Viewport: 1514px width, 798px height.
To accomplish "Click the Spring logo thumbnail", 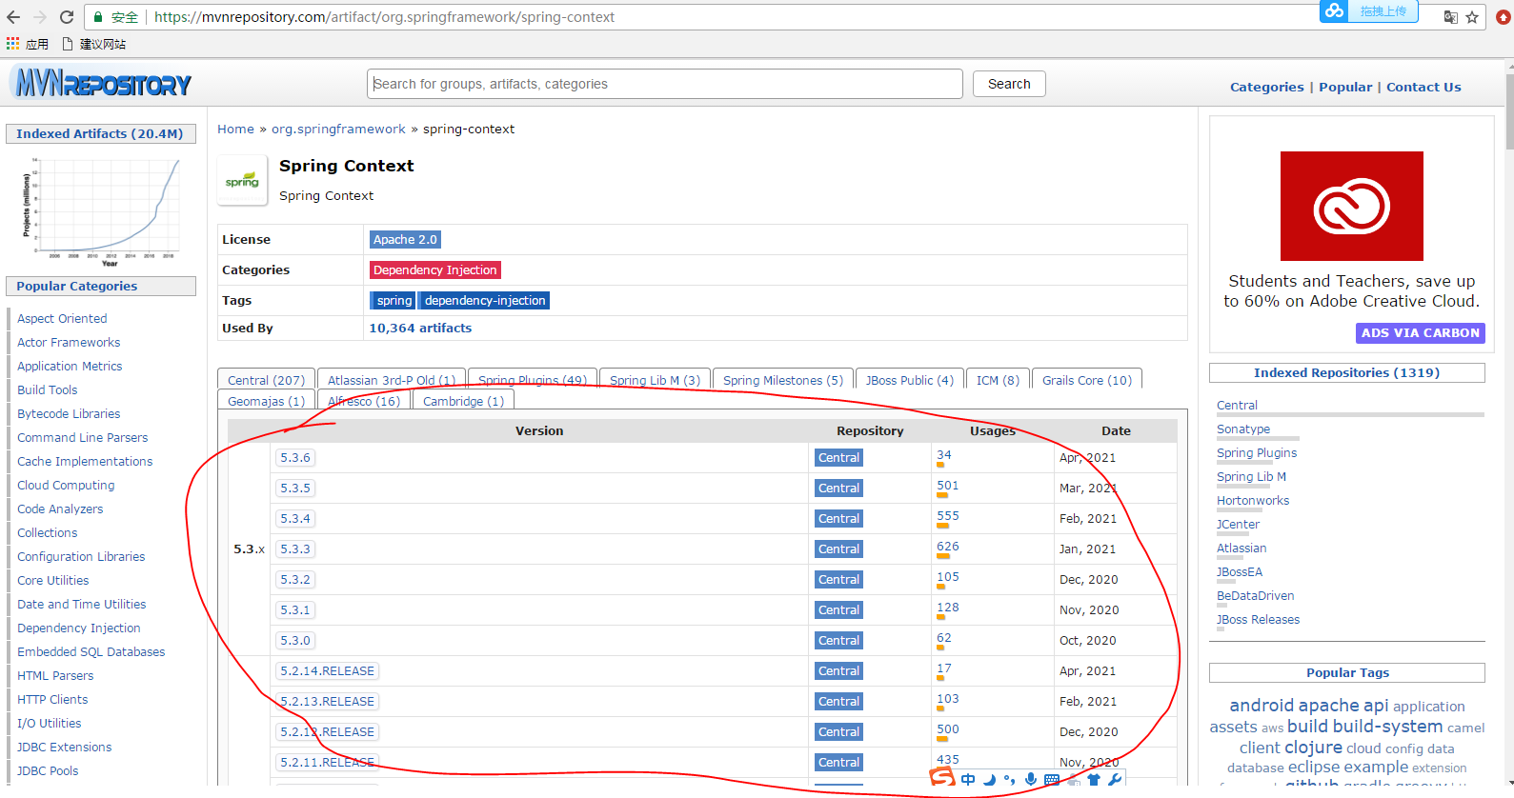I will pyautogui.click(x=242, y=181).
